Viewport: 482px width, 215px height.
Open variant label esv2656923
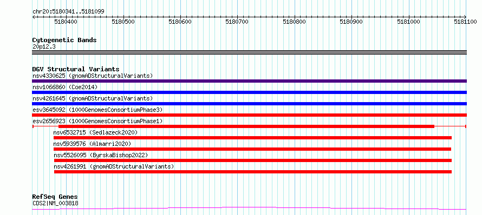pos(97,121)
